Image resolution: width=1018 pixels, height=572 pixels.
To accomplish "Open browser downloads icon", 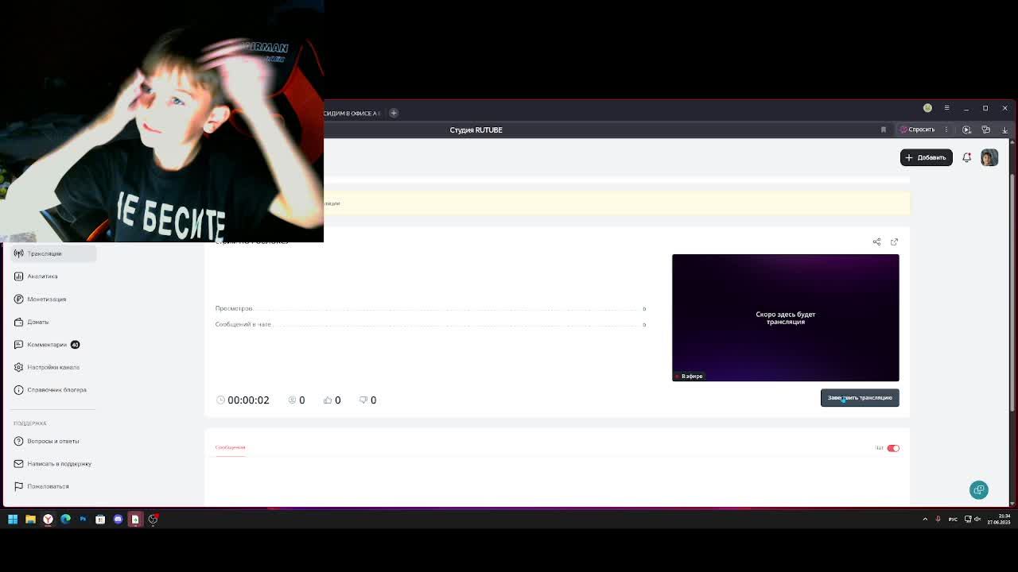I will pyautogui.click(x=1004, y=129).
